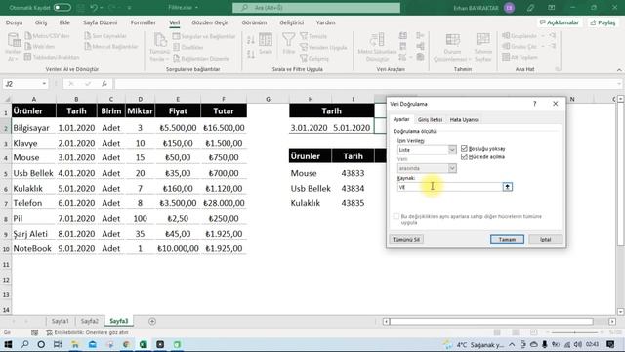
Task: Switch to the Giriş ribbon tab
Action: tap(41, 22)
